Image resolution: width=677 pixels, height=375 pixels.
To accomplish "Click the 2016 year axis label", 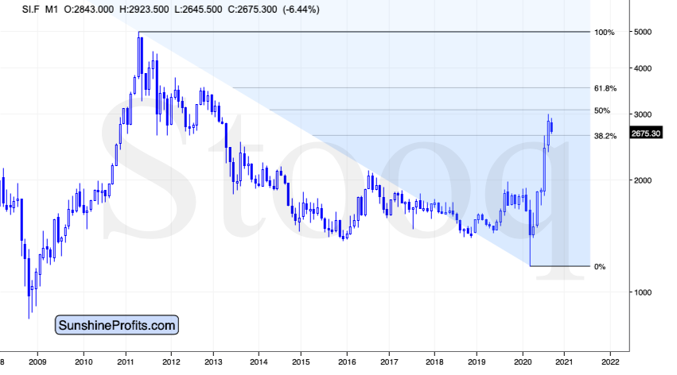I will 347,362.
